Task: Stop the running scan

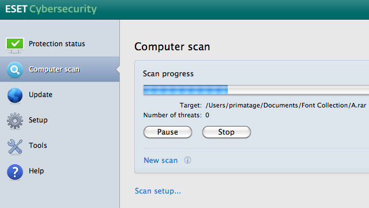Action: pyautogui.click(x=227, y=132)
